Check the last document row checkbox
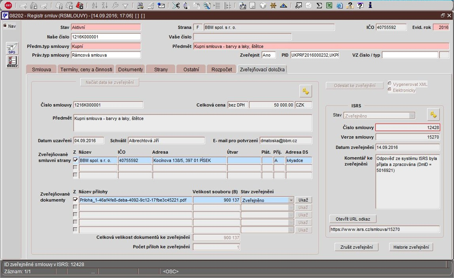The width and height of the screenshot is (454, 278). click(x=75, y=230)
